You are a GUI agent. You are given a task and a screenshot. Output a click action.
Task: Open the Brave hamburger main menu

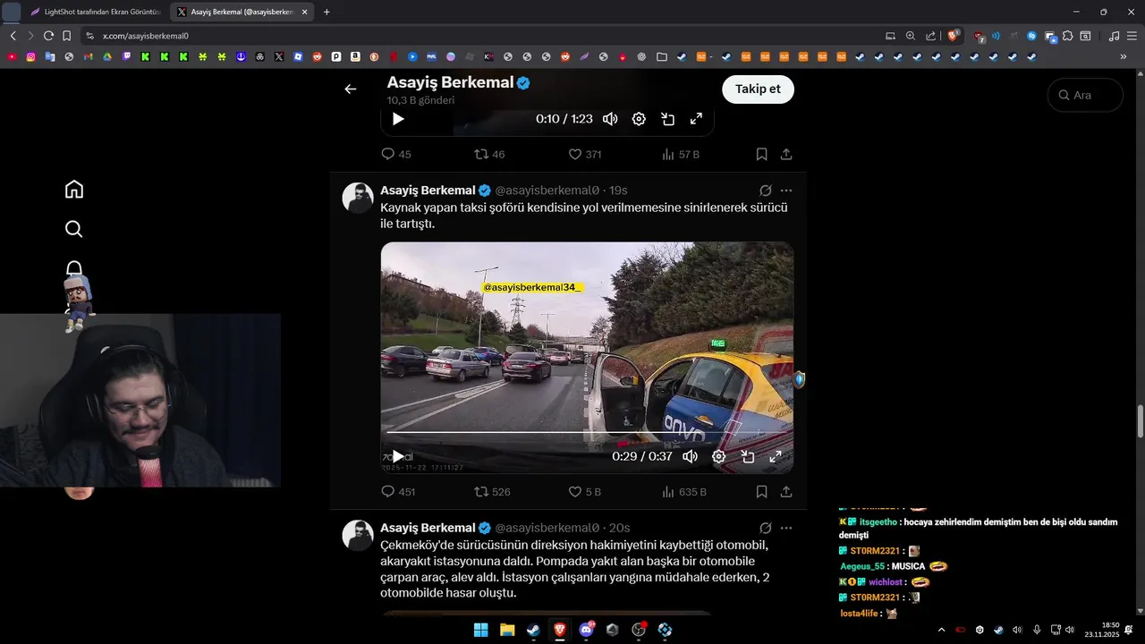click(1132, 36)
